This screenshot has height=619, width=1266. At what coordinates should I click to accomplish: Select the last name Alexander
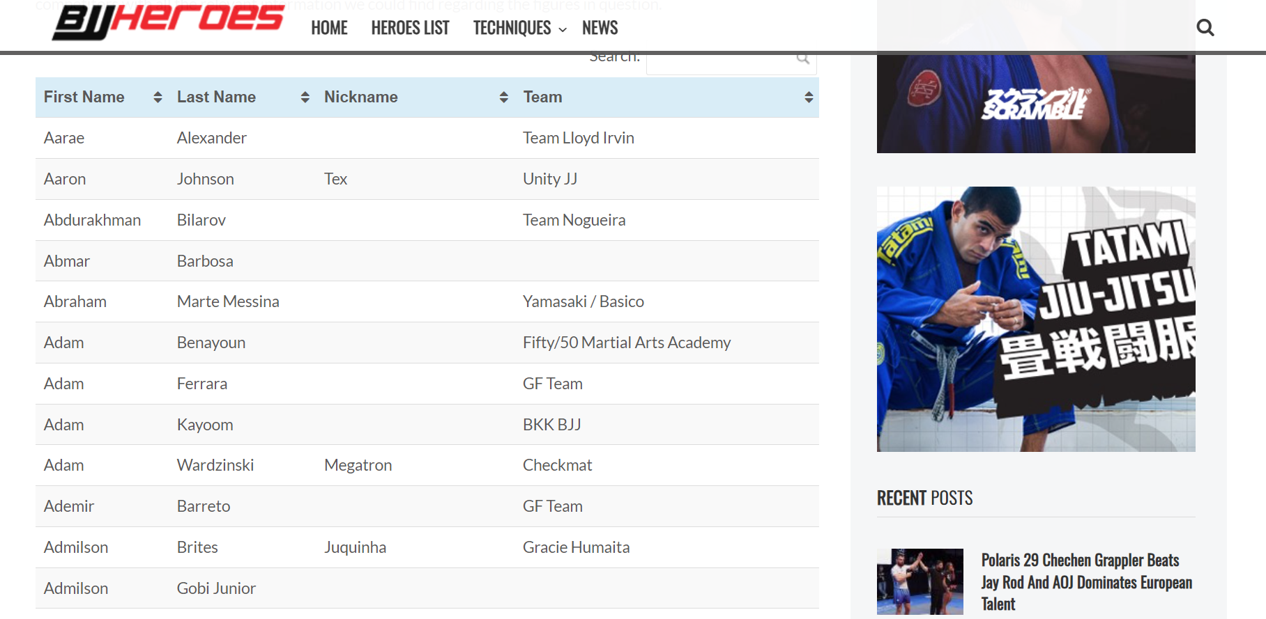click(x=212, y=138)
